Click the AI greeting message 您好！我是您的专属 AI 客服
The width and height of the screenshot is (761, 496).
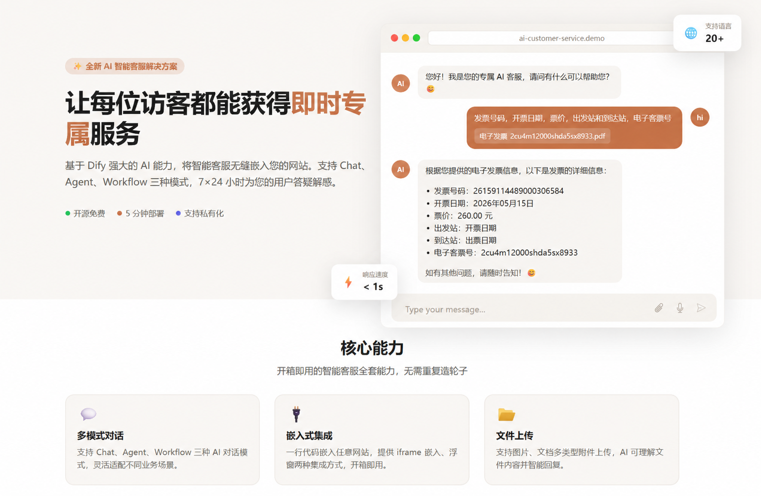coord(519,82)
